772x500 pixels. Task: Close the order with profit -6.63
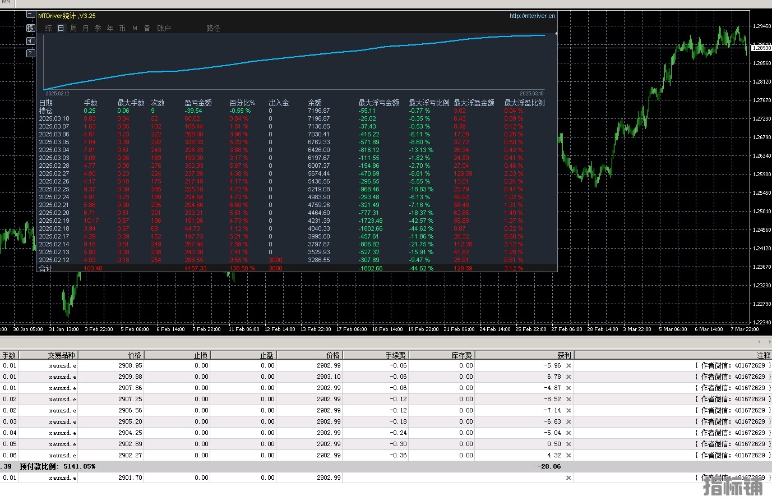[x=568, y=421]
